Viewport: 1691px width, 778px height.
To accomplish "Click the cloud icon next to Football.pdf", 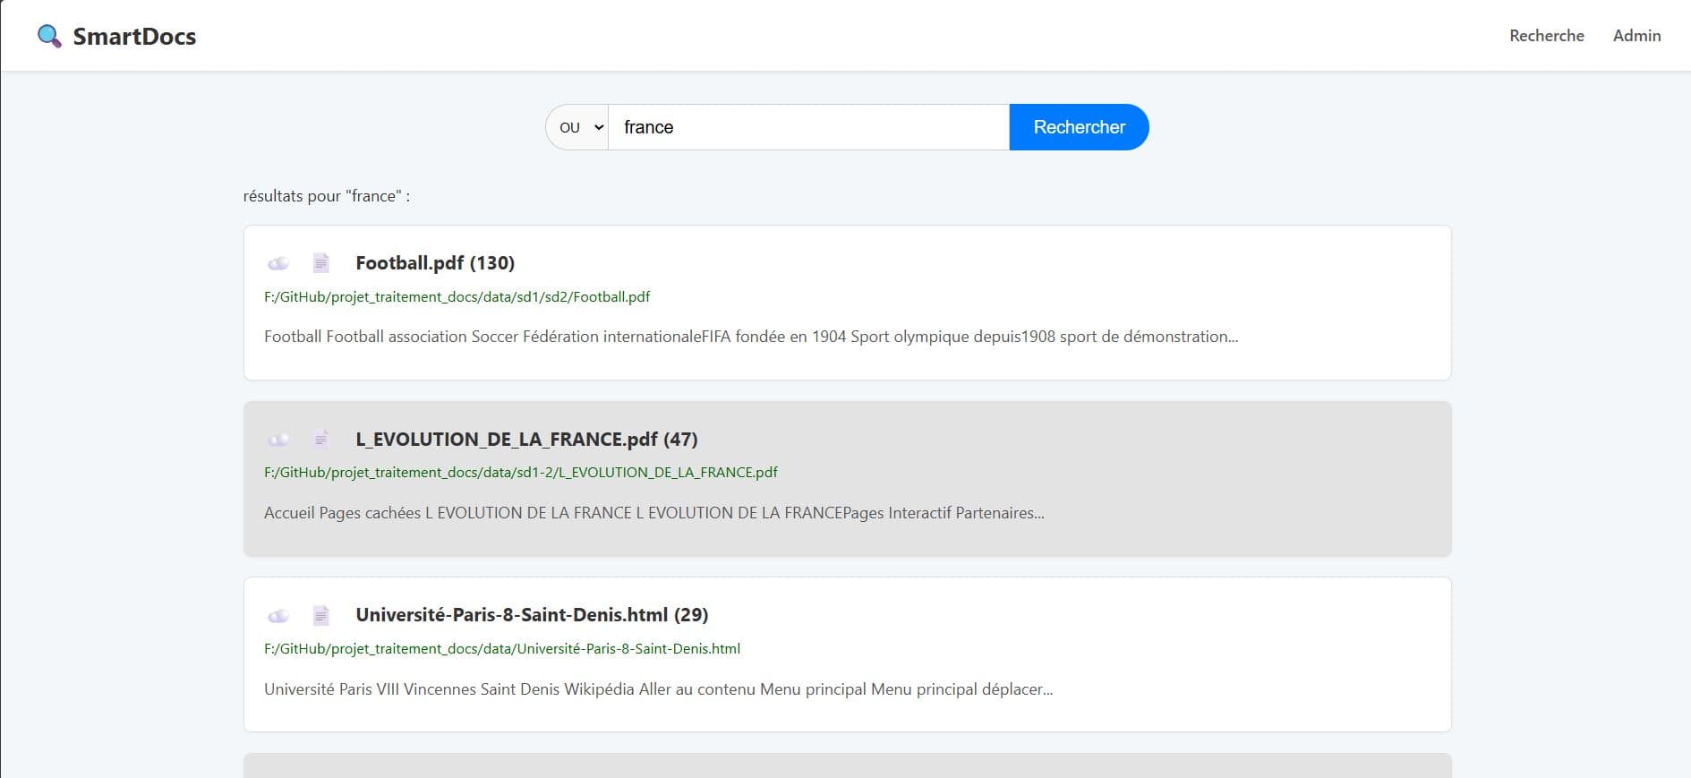I will 278,263.
